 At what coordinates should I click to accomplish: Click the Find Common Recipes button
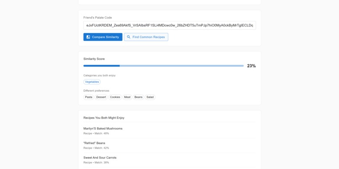coord(146,37)
